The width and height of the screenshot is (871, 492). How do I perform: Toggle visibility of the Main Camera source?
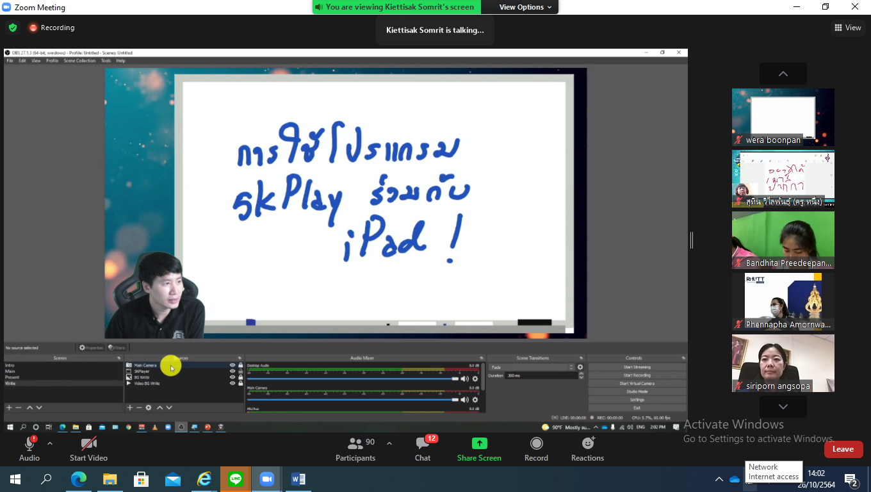coord(232,365)
